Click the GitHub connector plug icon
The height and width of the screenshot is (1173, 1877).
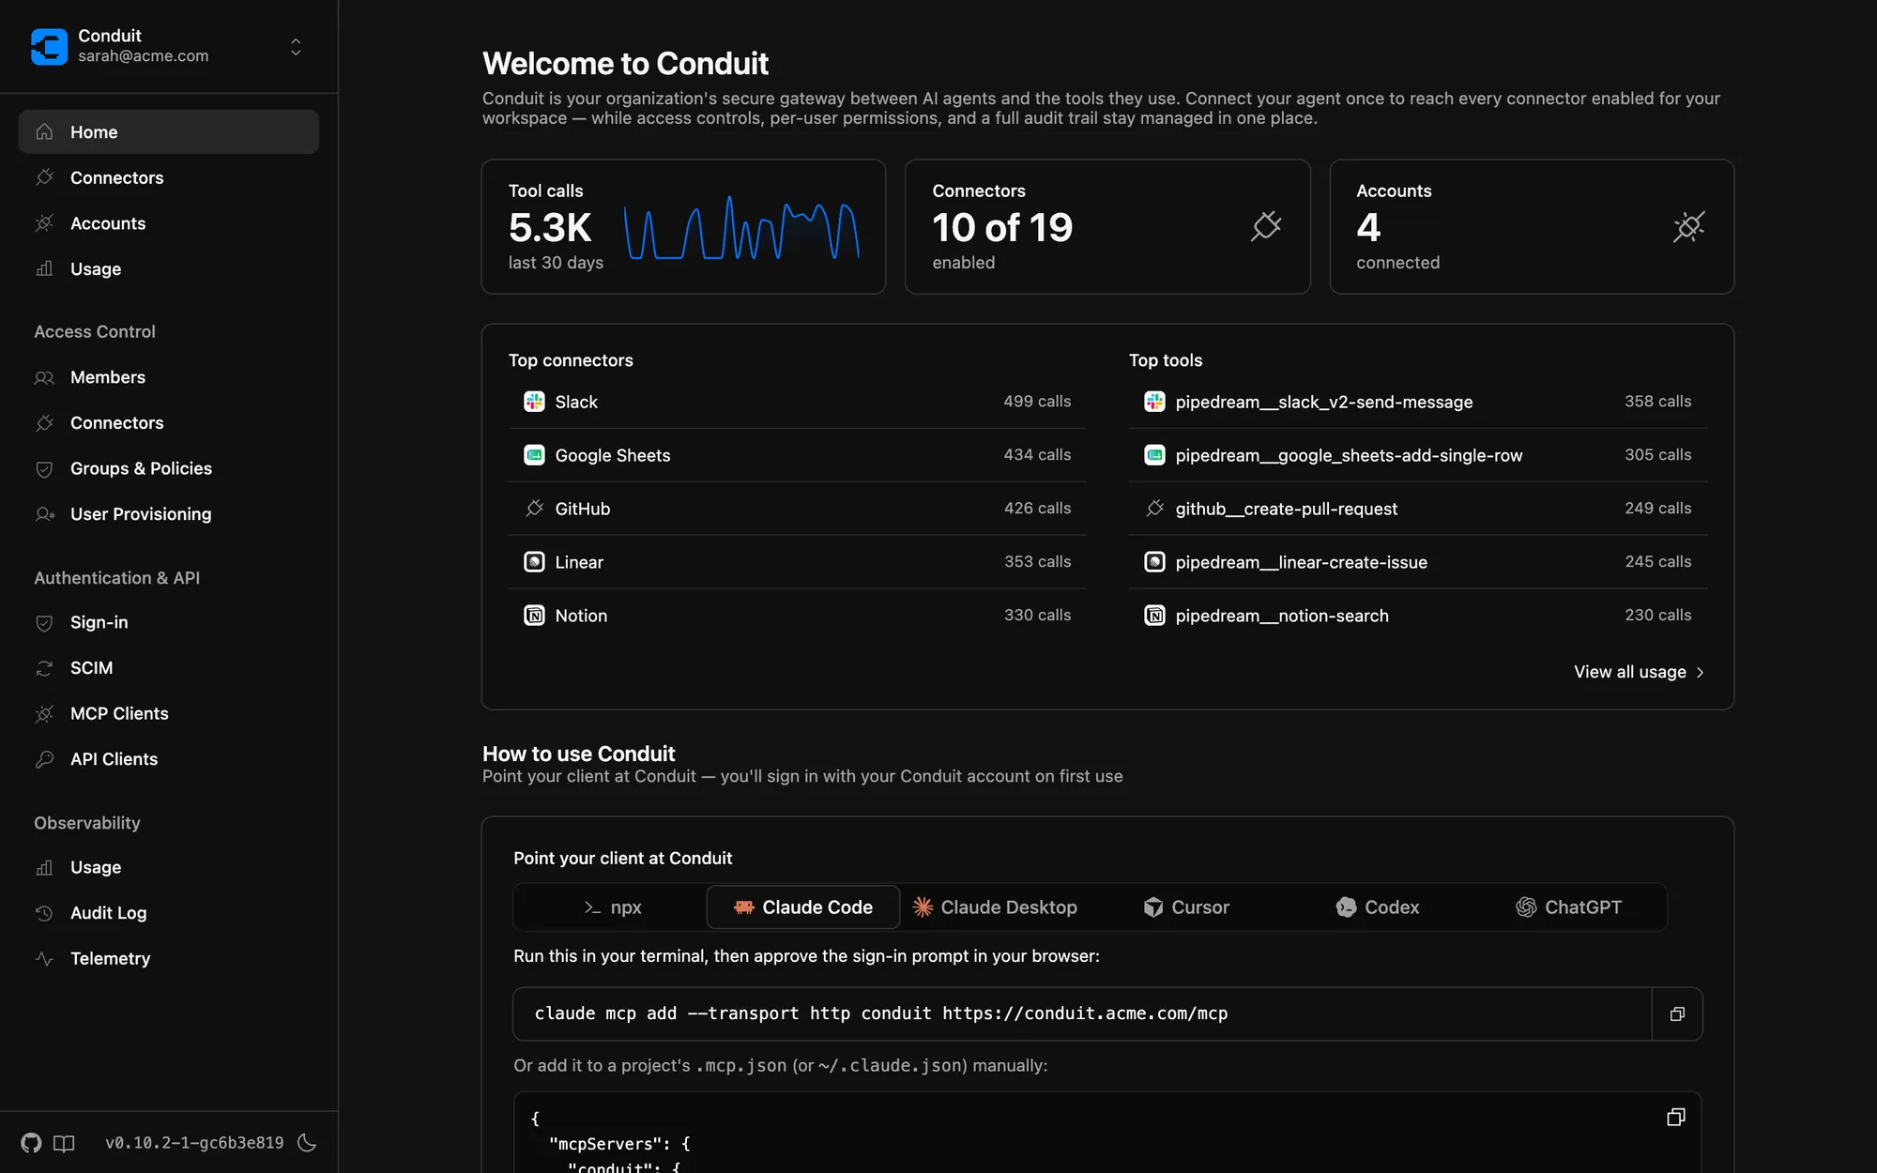tap(534, 509)
